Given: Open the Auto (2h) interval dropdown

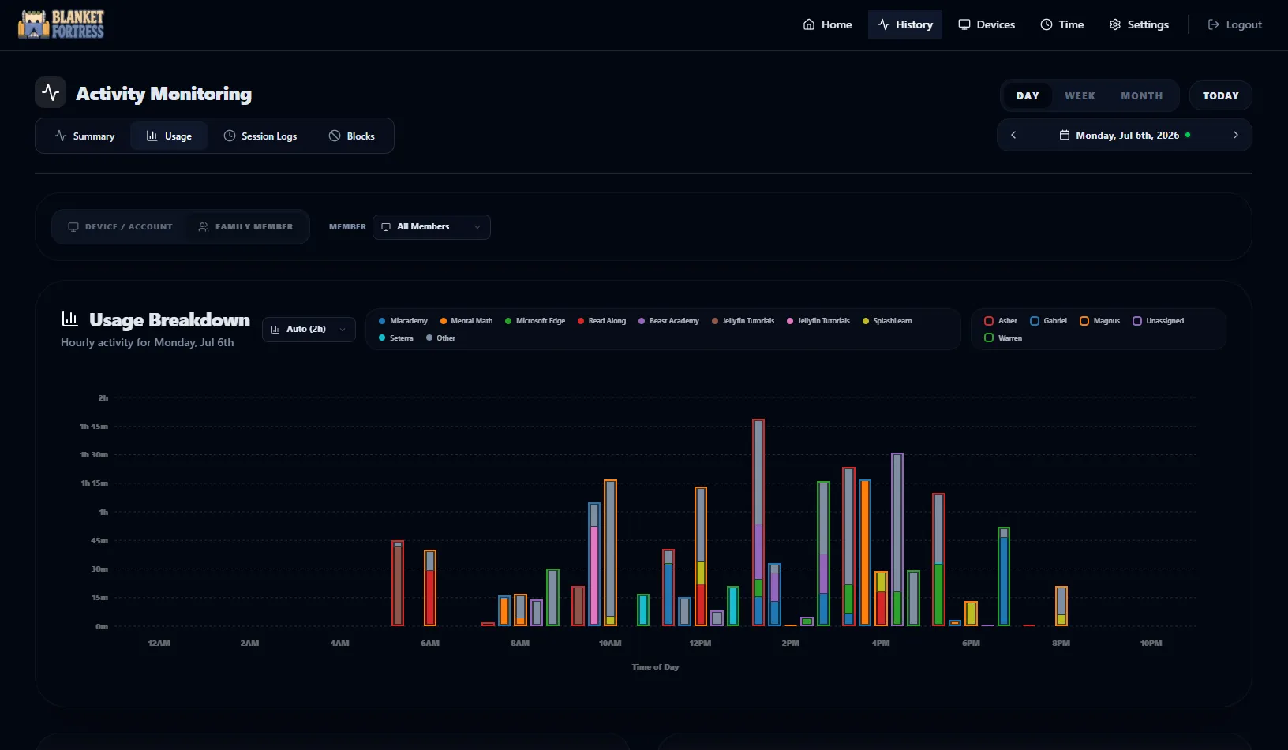Looking at the screenshot, I should pyautogui.click(x=309, y=329).
